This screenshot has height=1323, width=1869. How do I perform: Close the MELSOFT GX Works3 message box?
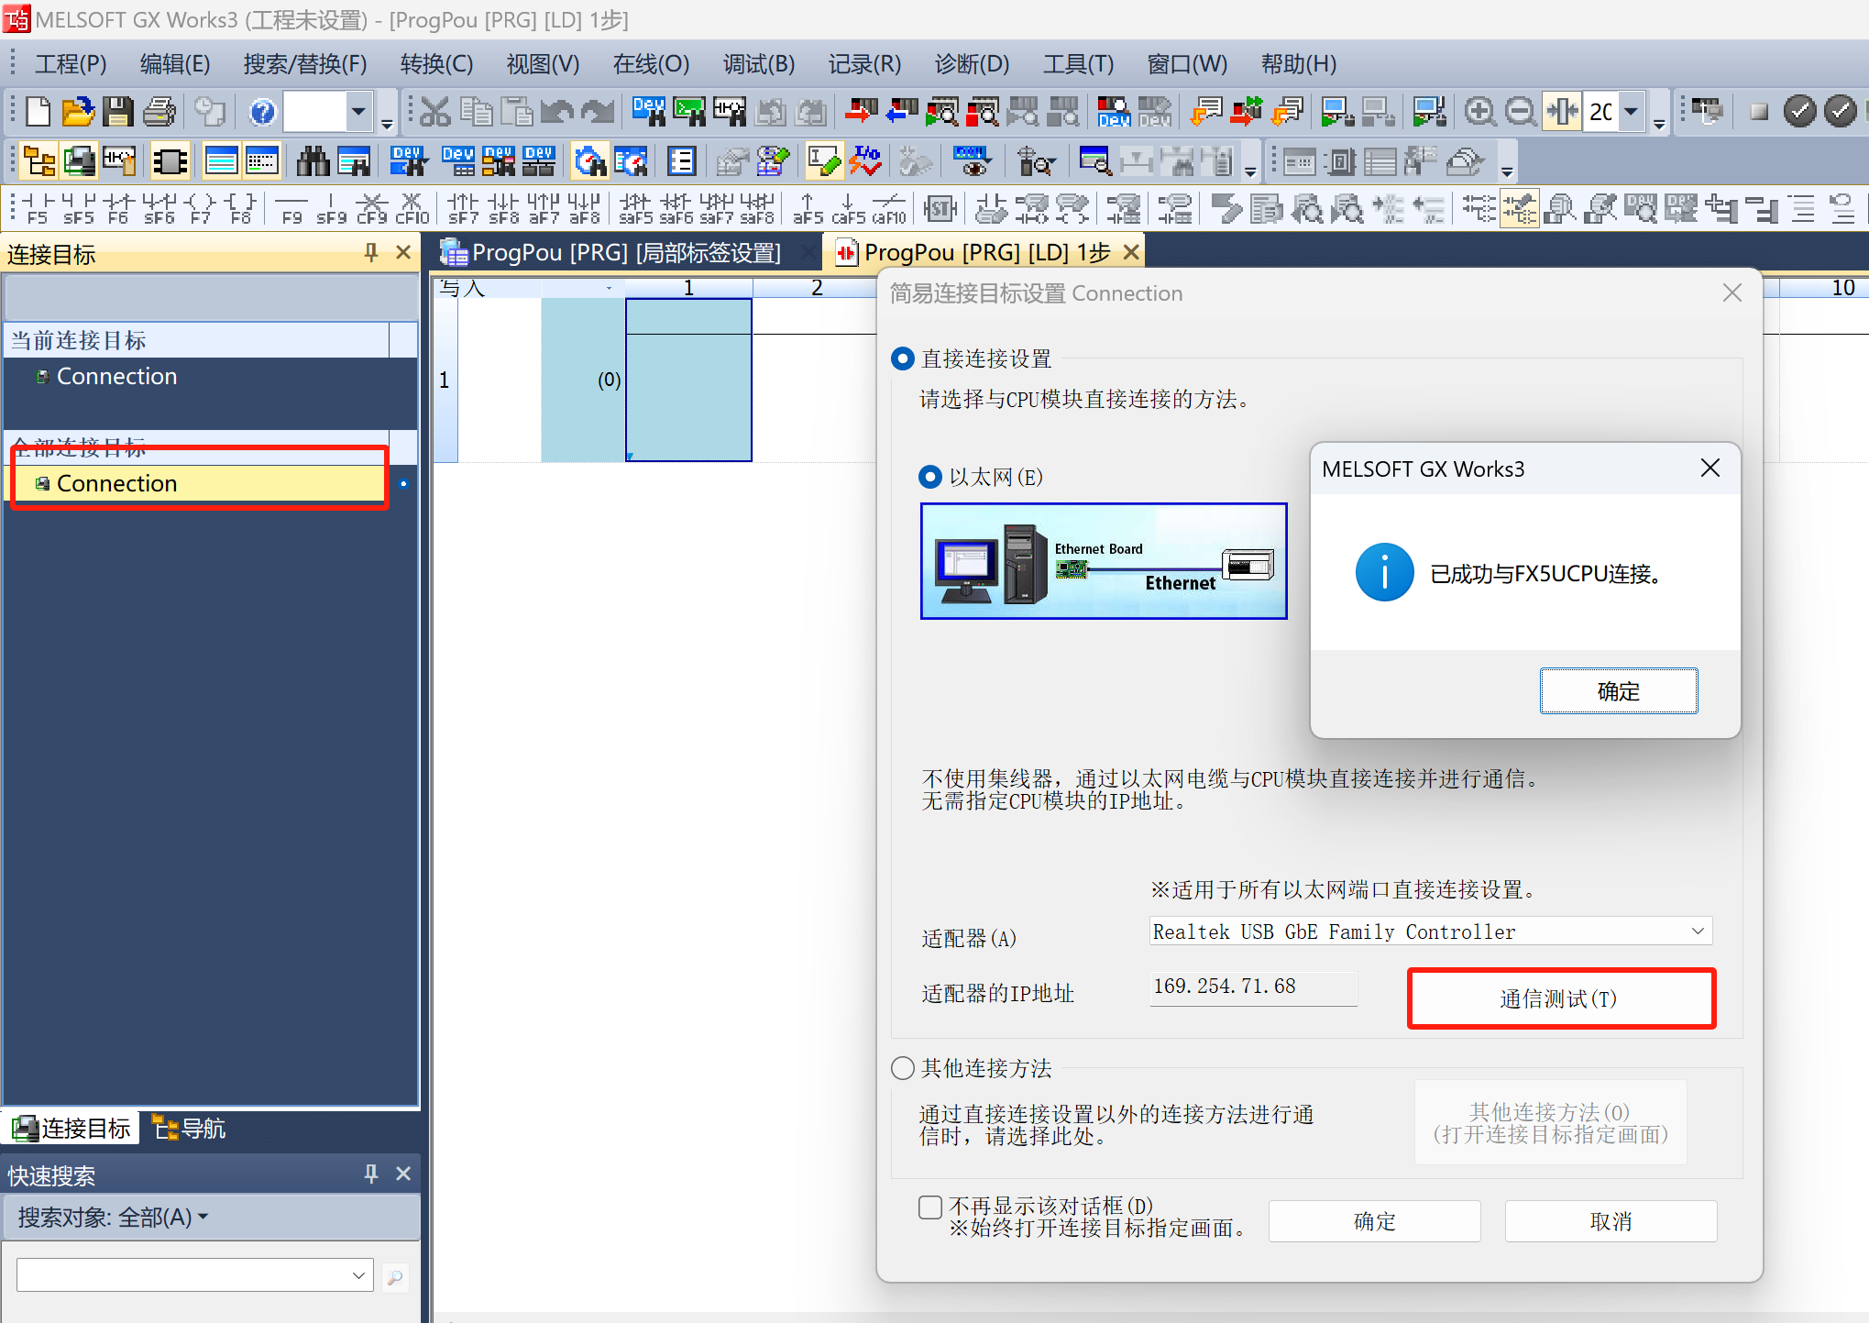pyautogui.click(x=1710, y=469)
